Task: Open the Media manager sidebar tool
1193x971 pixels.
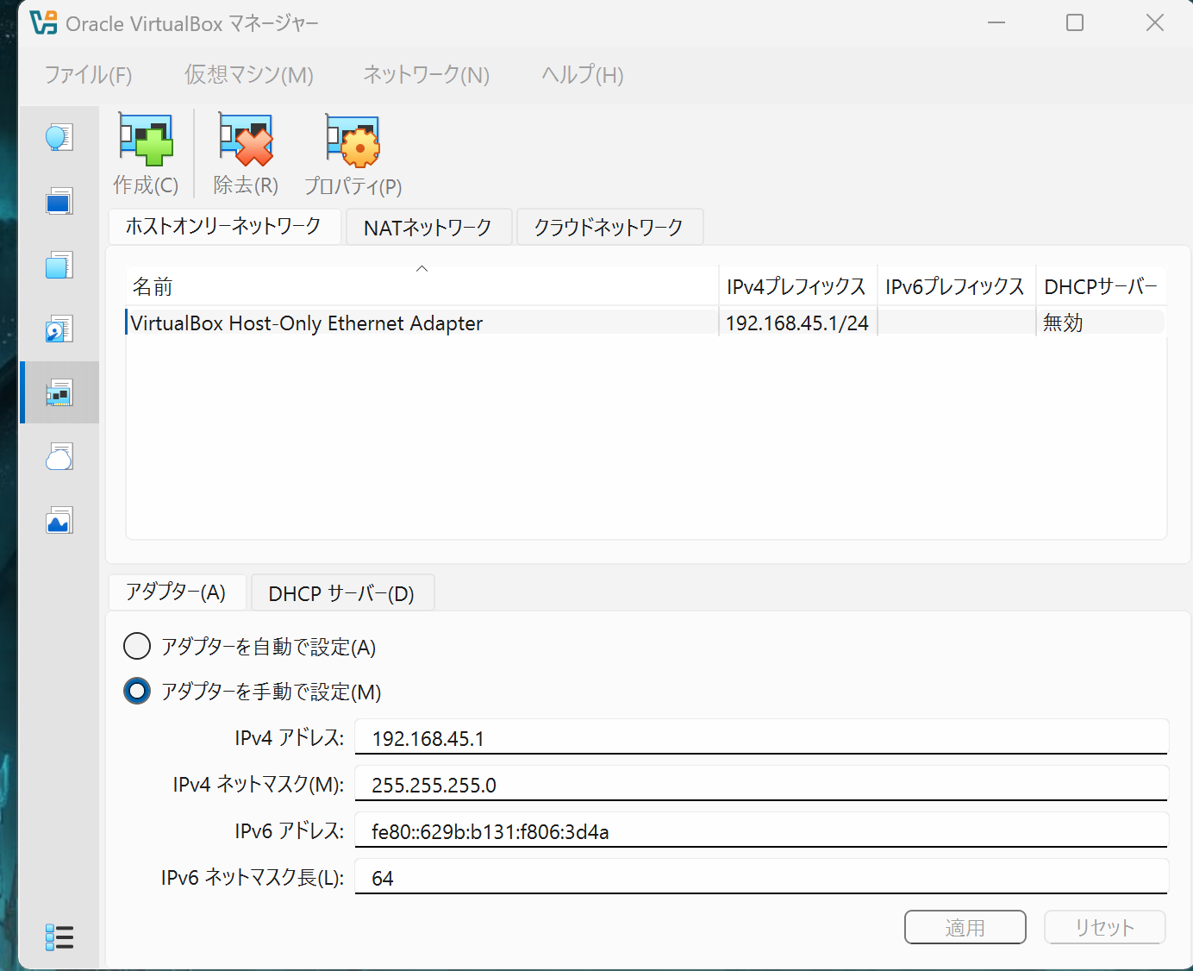Action: click(59, 329)
